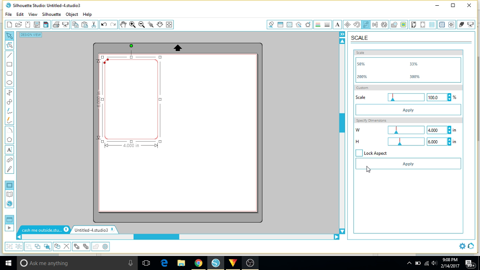Choose the Edit Points tool
This screenshot has height=270, width=480.
tap(10, 45)
